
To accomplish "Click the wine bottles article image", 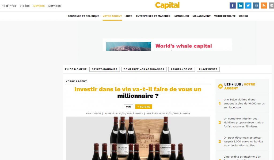I will [x=138, y=138].
